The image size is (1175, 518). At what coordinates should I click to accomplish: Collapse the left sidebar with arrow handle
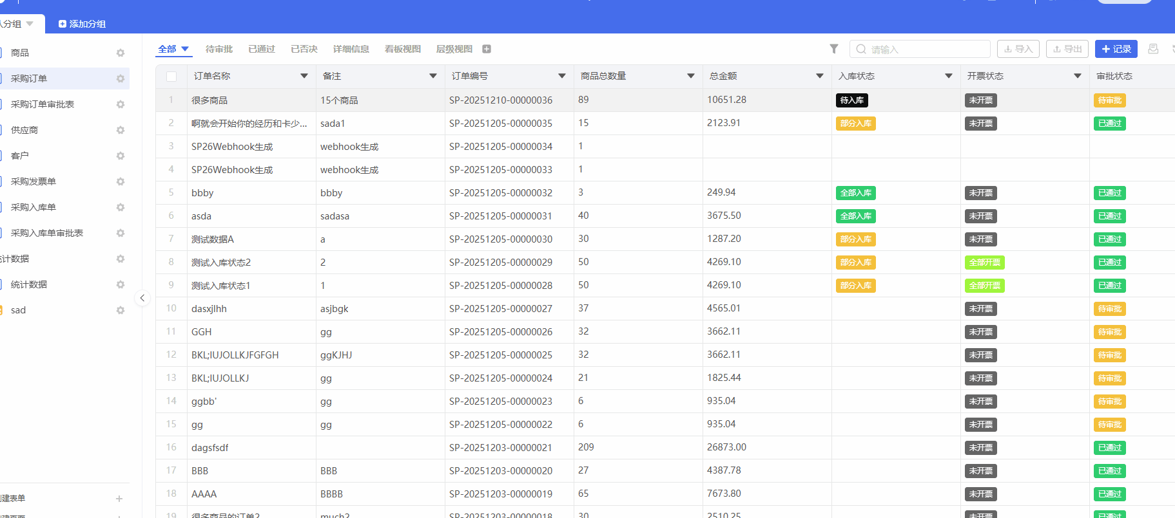(x=142, y=298)
